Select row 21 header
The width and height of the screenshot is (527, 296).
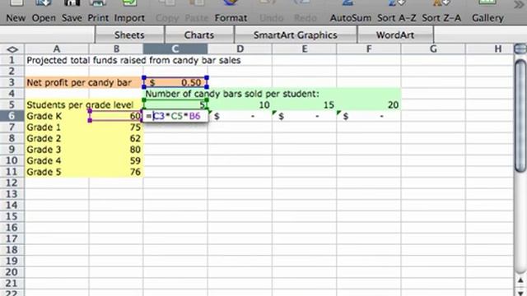click(12, 283)
